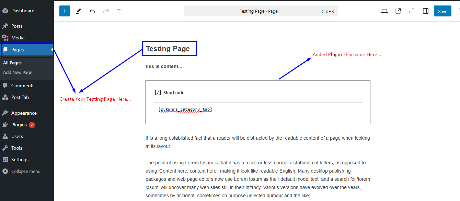Switch preview device with the laptop icon
Image resolution: width=460 pixels, height=201 pixels.
[384, 11]
